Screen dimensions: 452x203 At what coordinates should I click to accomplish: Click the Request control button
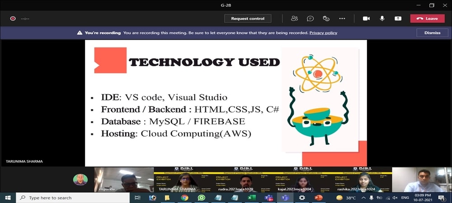pyautogui.click(x=248, y=18)
